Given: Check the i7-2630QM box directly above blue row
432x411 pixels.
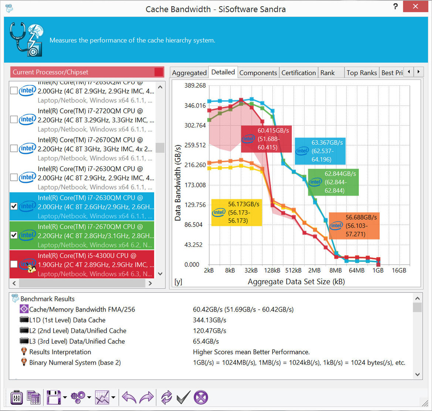Looking at the screenshot, I should pyautogui.click(x=14, y=177).
